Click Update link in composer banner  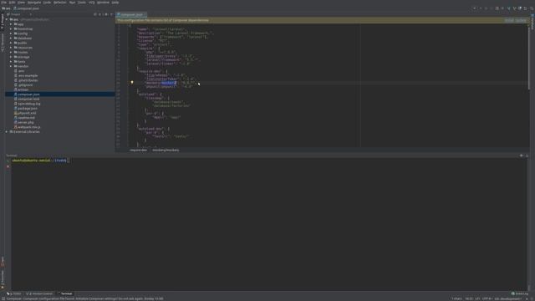coord(521,20)
